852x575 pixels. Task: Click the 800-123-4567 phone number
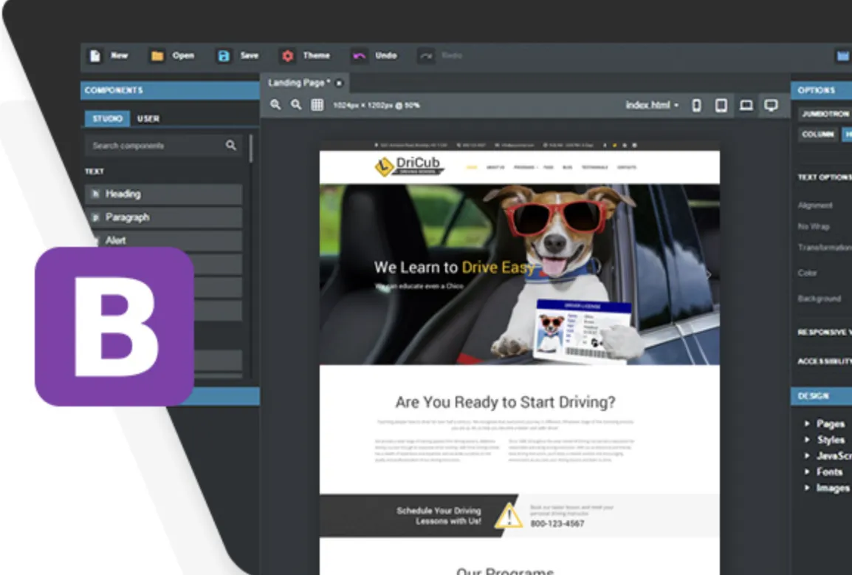557,523
